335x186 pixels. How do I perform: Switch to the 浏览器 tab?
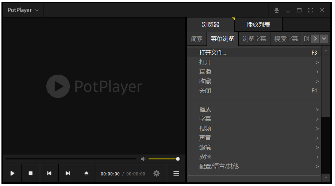coord(211,25)
